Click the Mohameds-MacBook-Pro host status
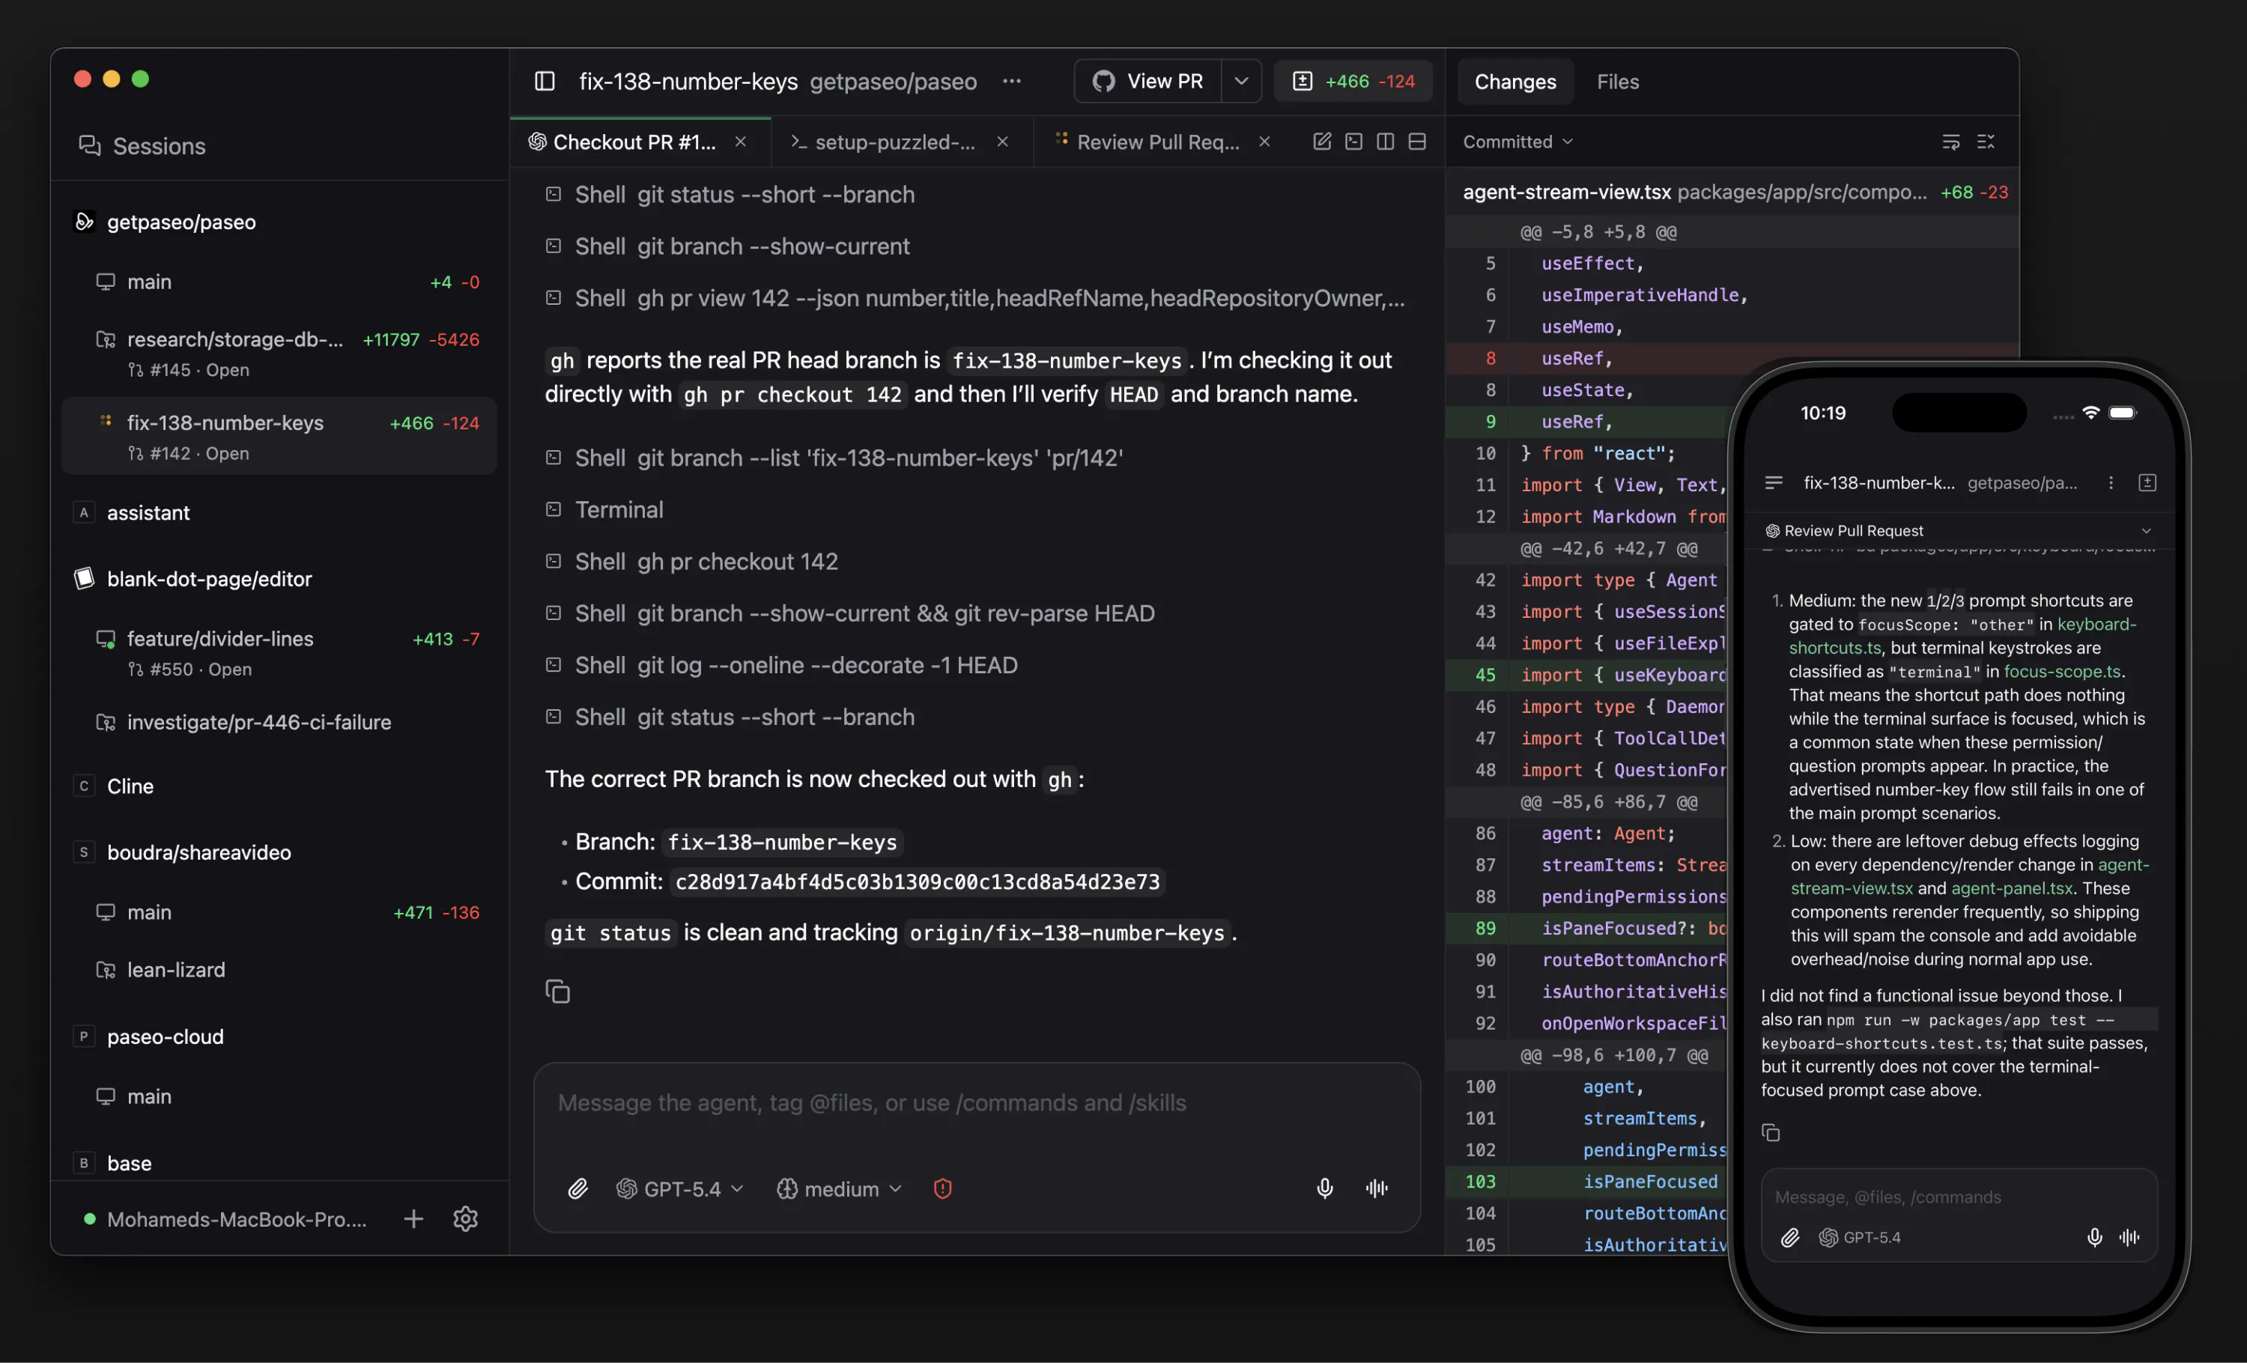Image resolution: width=2247 pixels, height=1363 pixels. [x=225, y=1219]
